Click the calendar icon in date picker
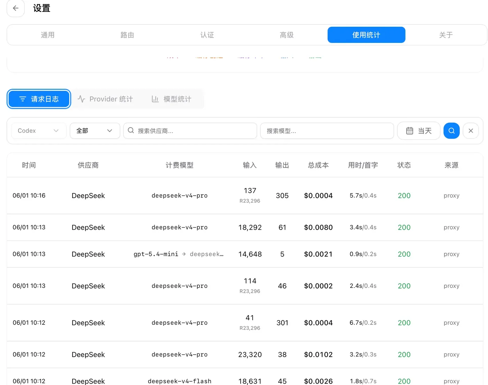The image size is (488, 385). (410, 131)
